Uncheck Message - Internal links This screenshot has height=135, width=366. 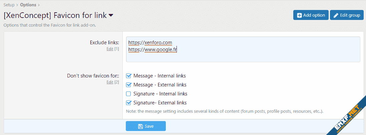[128, 76]
